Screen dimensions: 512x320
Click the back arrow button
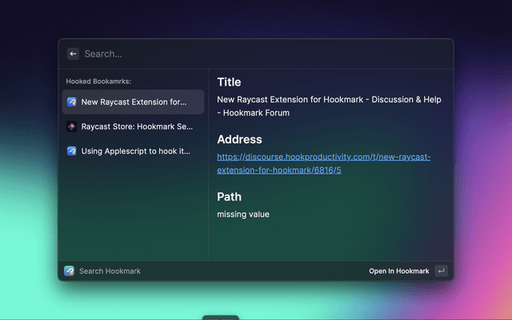73,54
